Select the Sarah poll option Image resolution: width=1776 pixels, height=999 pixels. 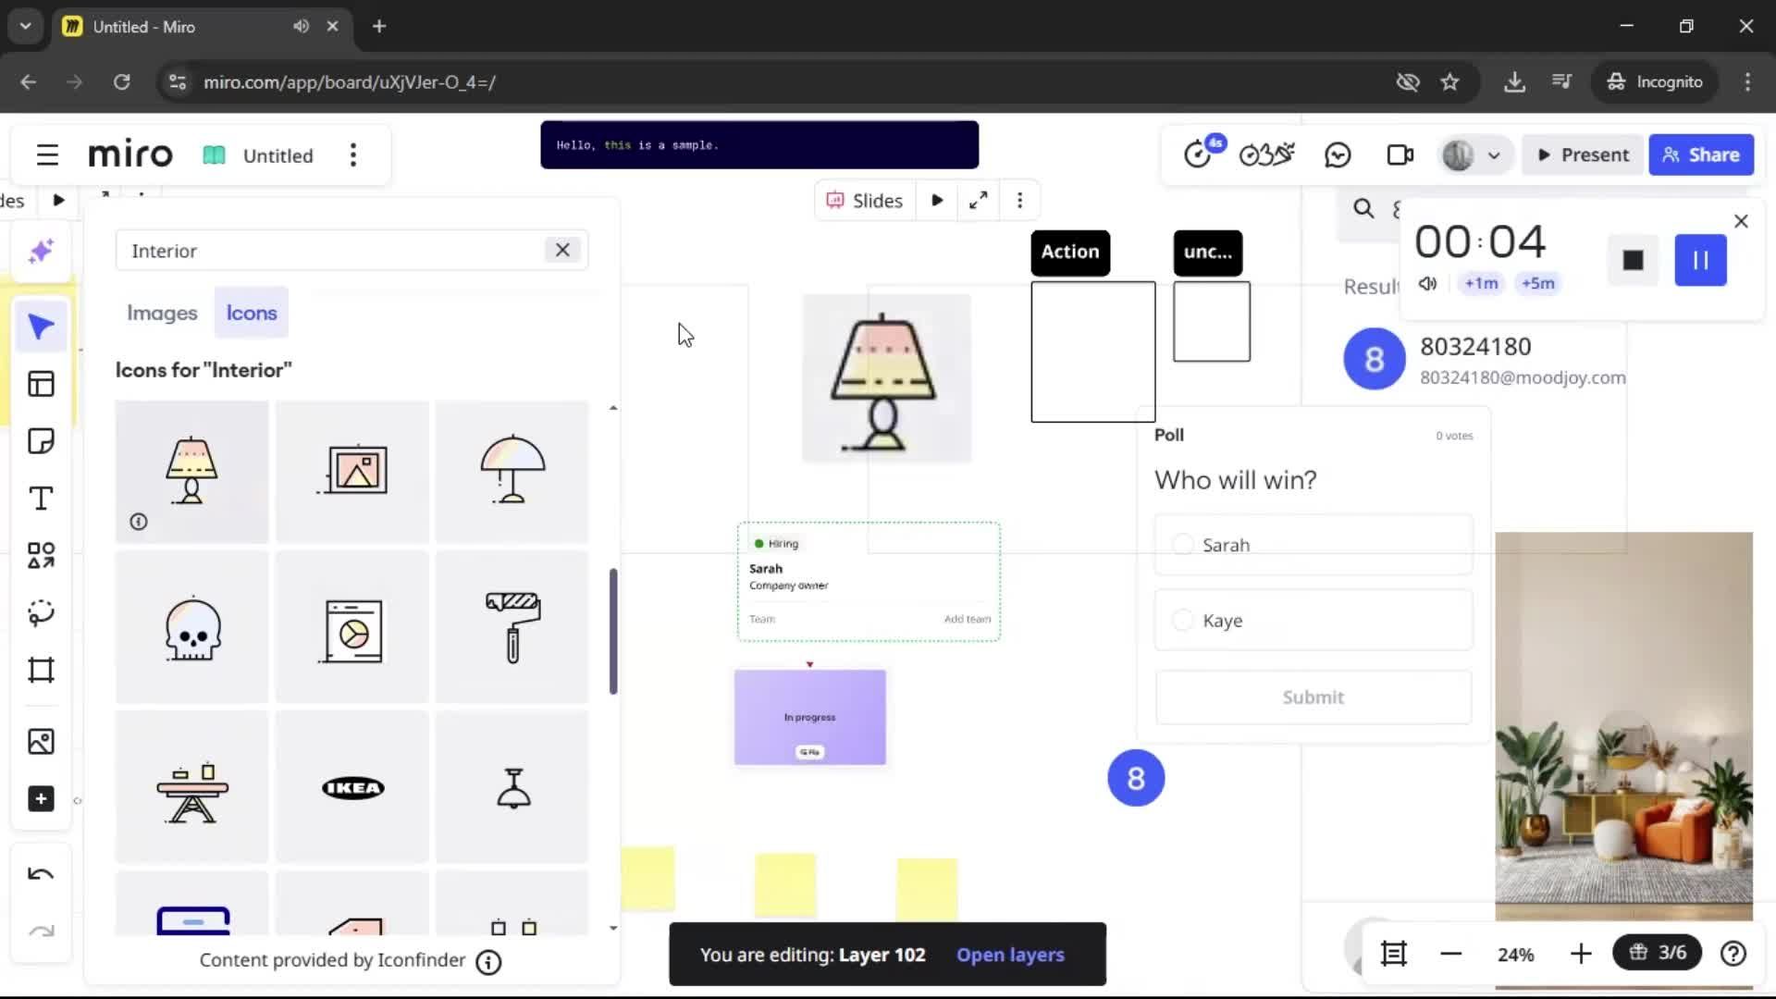coord(1313,545)
